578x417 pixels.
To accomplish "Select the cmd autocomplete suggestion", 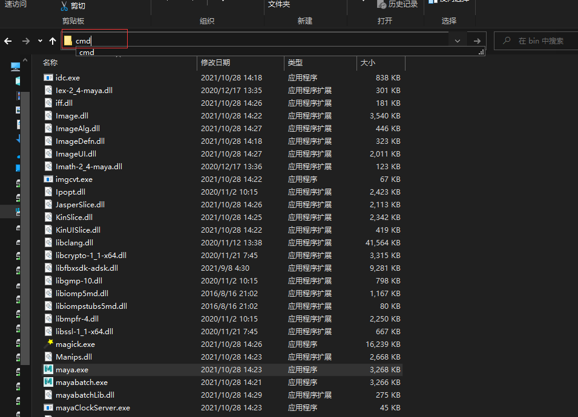I will 87,52.
